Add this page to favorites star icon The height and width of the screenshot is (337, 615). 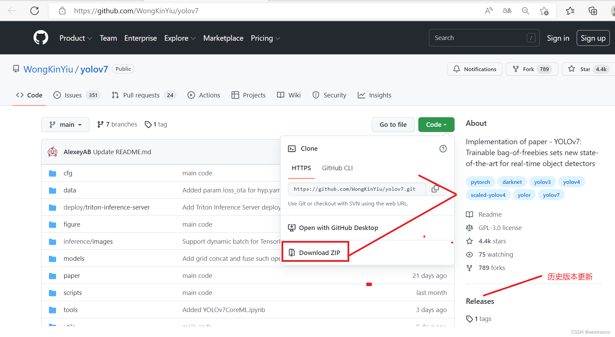pos(544,11)
